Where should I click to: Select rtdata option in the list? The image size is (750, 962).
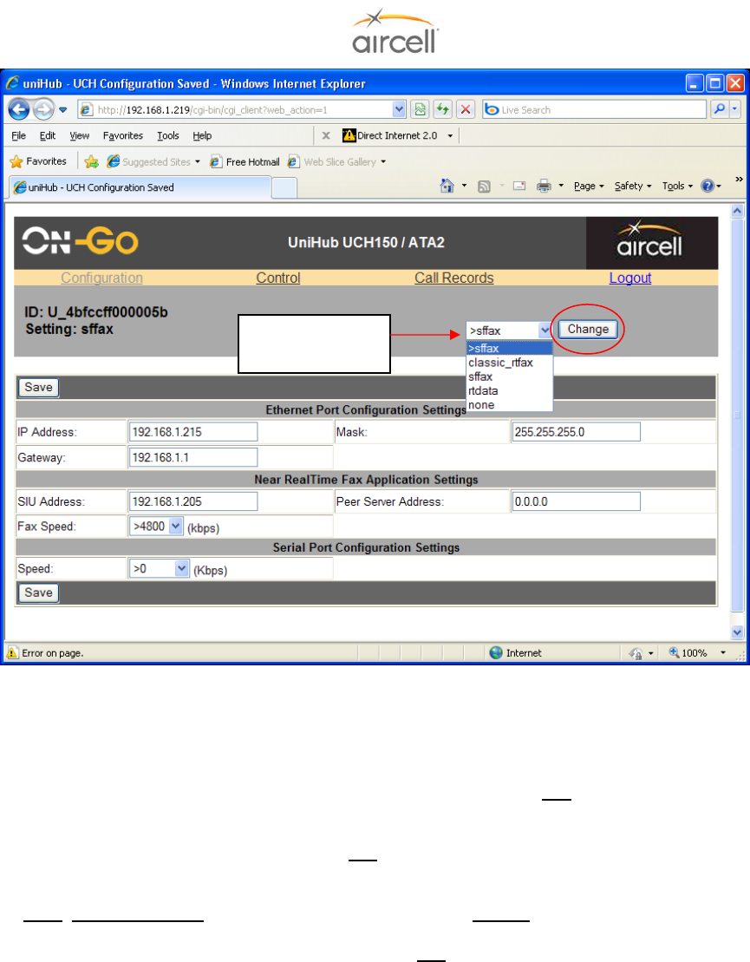509,391
